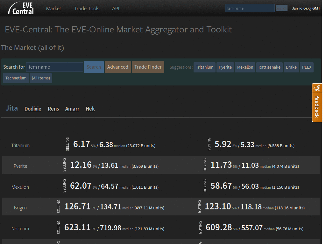
Task: Switch to the Jita market tab
Action: 12,108
